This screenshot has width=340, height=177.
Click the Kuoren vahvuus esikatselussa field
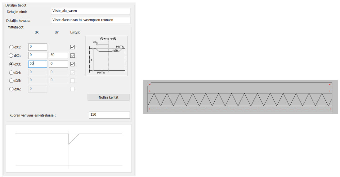[x=109, y=115]
